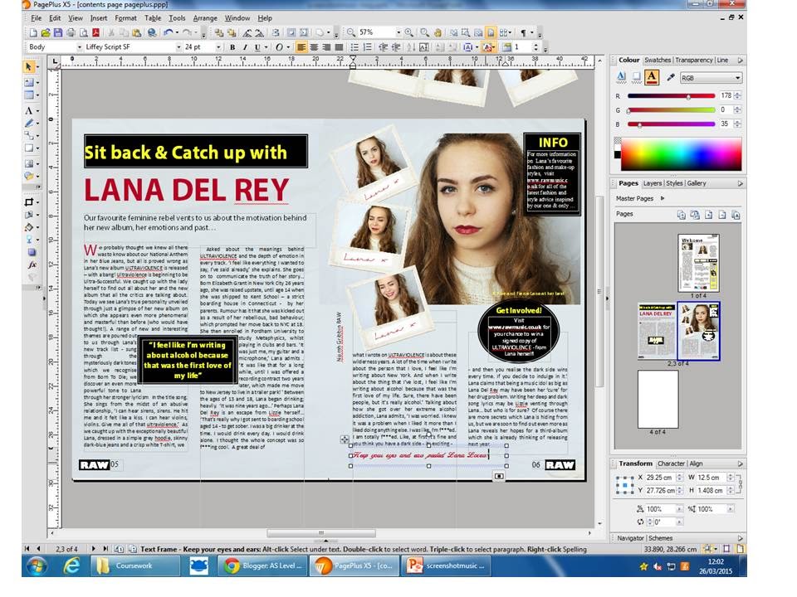The height and width of the screenshot is (597, 797).
Task: Centre align the text
Action: pos(314,47)
